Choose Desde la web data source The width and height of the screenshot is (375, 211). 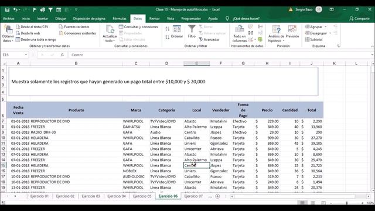click(28, 33)
